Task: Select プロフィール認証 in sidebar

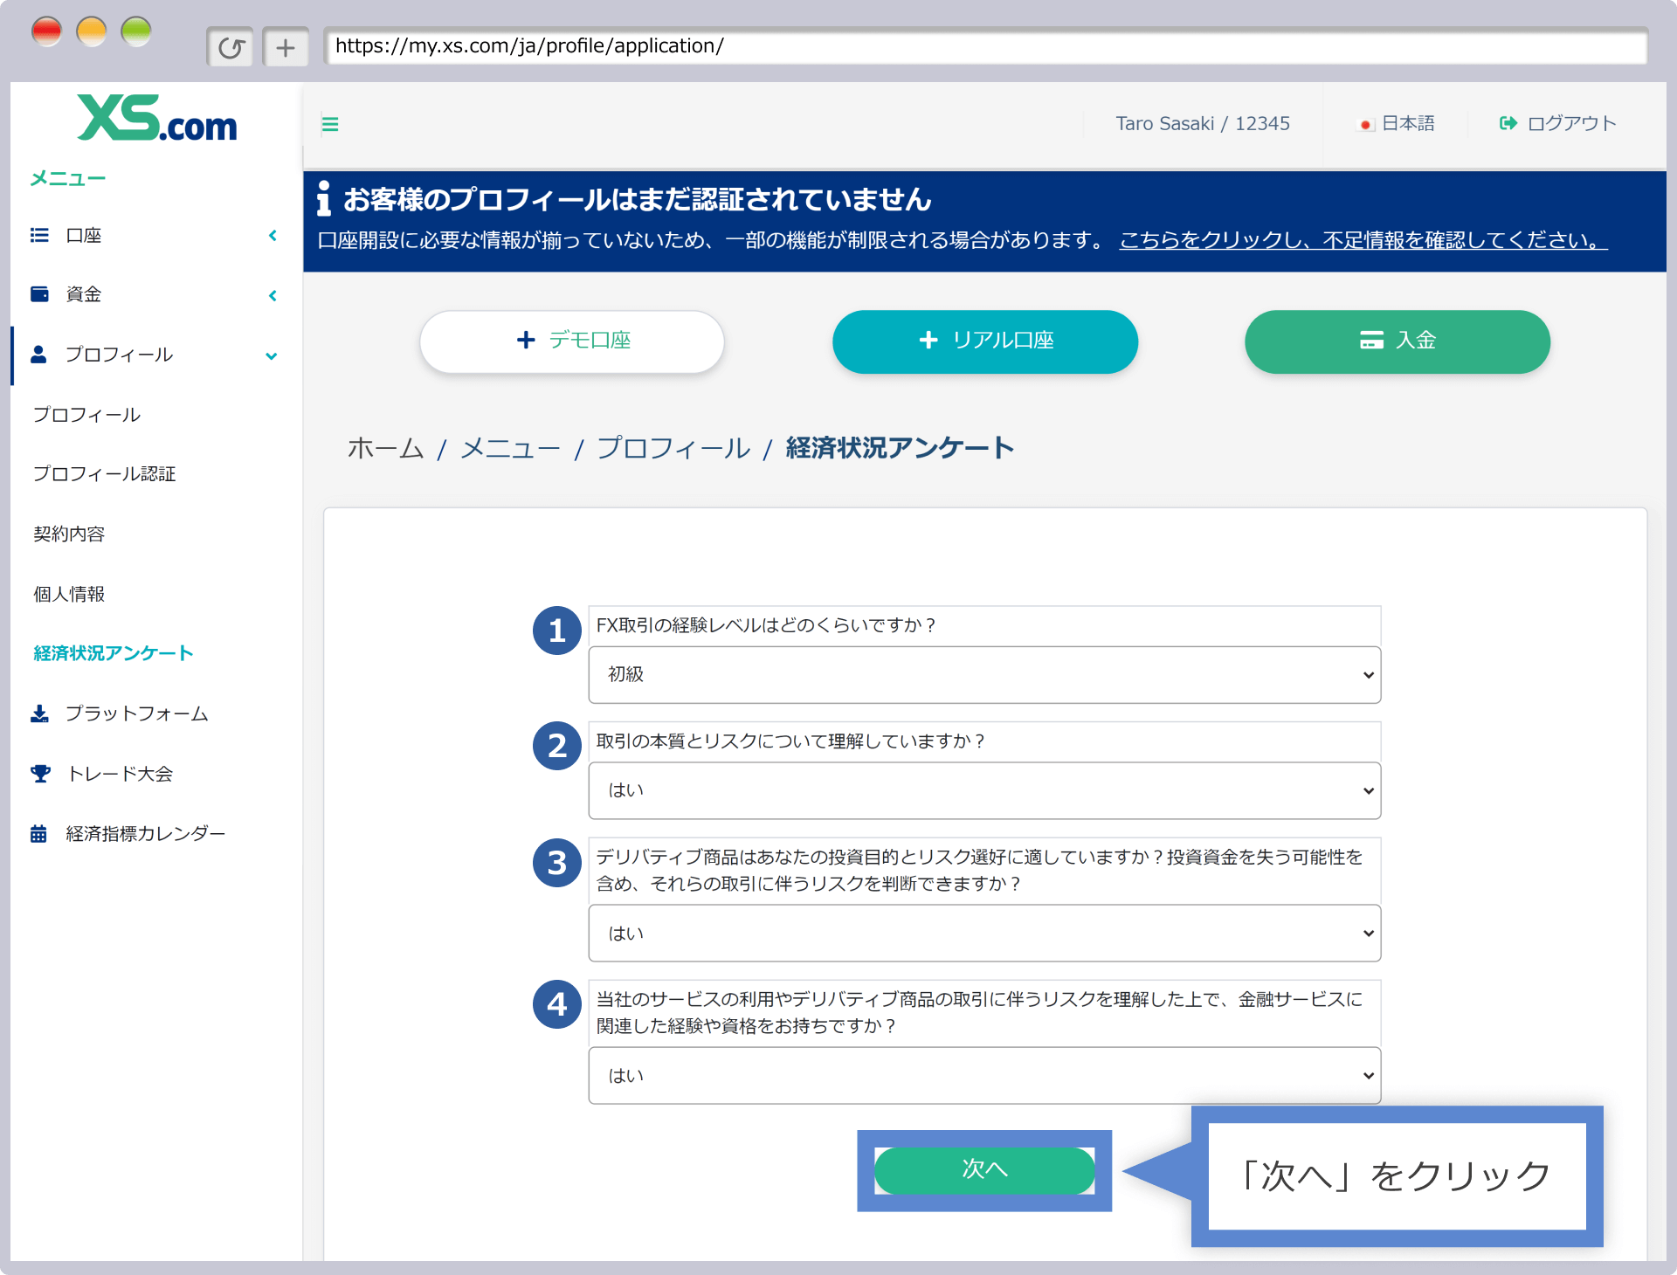Action: pyautogui.click(x=104, y=473)
